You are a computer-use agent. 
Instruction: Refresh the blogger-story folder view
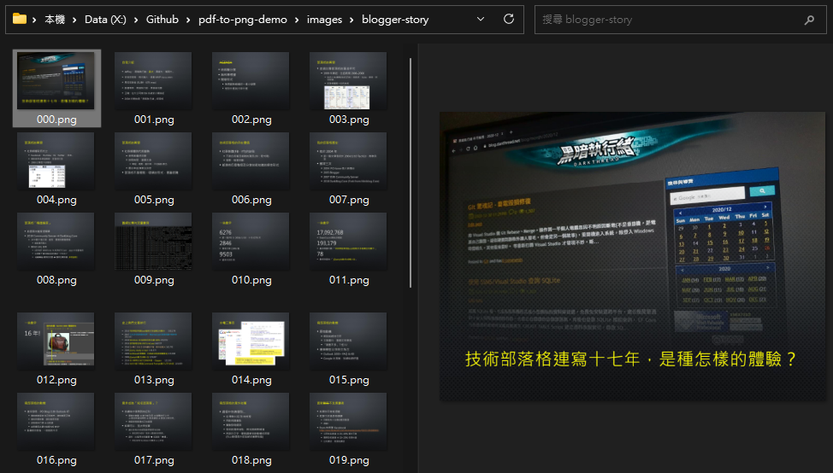pyautogui.click(x=509, y=19)
